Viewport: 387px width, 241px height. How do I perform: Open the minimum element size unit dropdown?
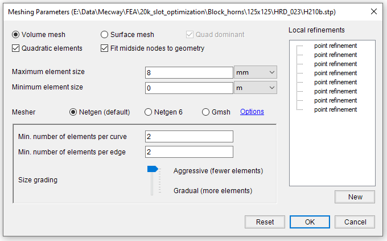[256, 88]
